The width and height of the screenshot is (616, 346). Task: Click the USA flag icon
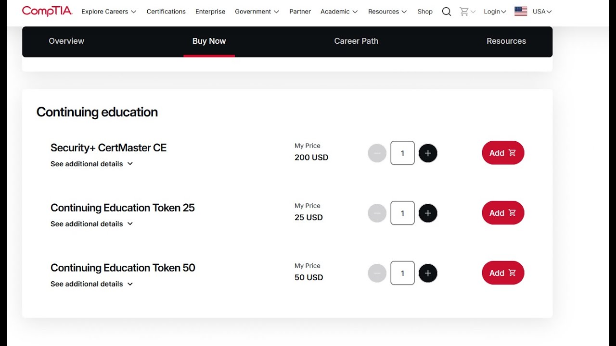coord(521,12)
